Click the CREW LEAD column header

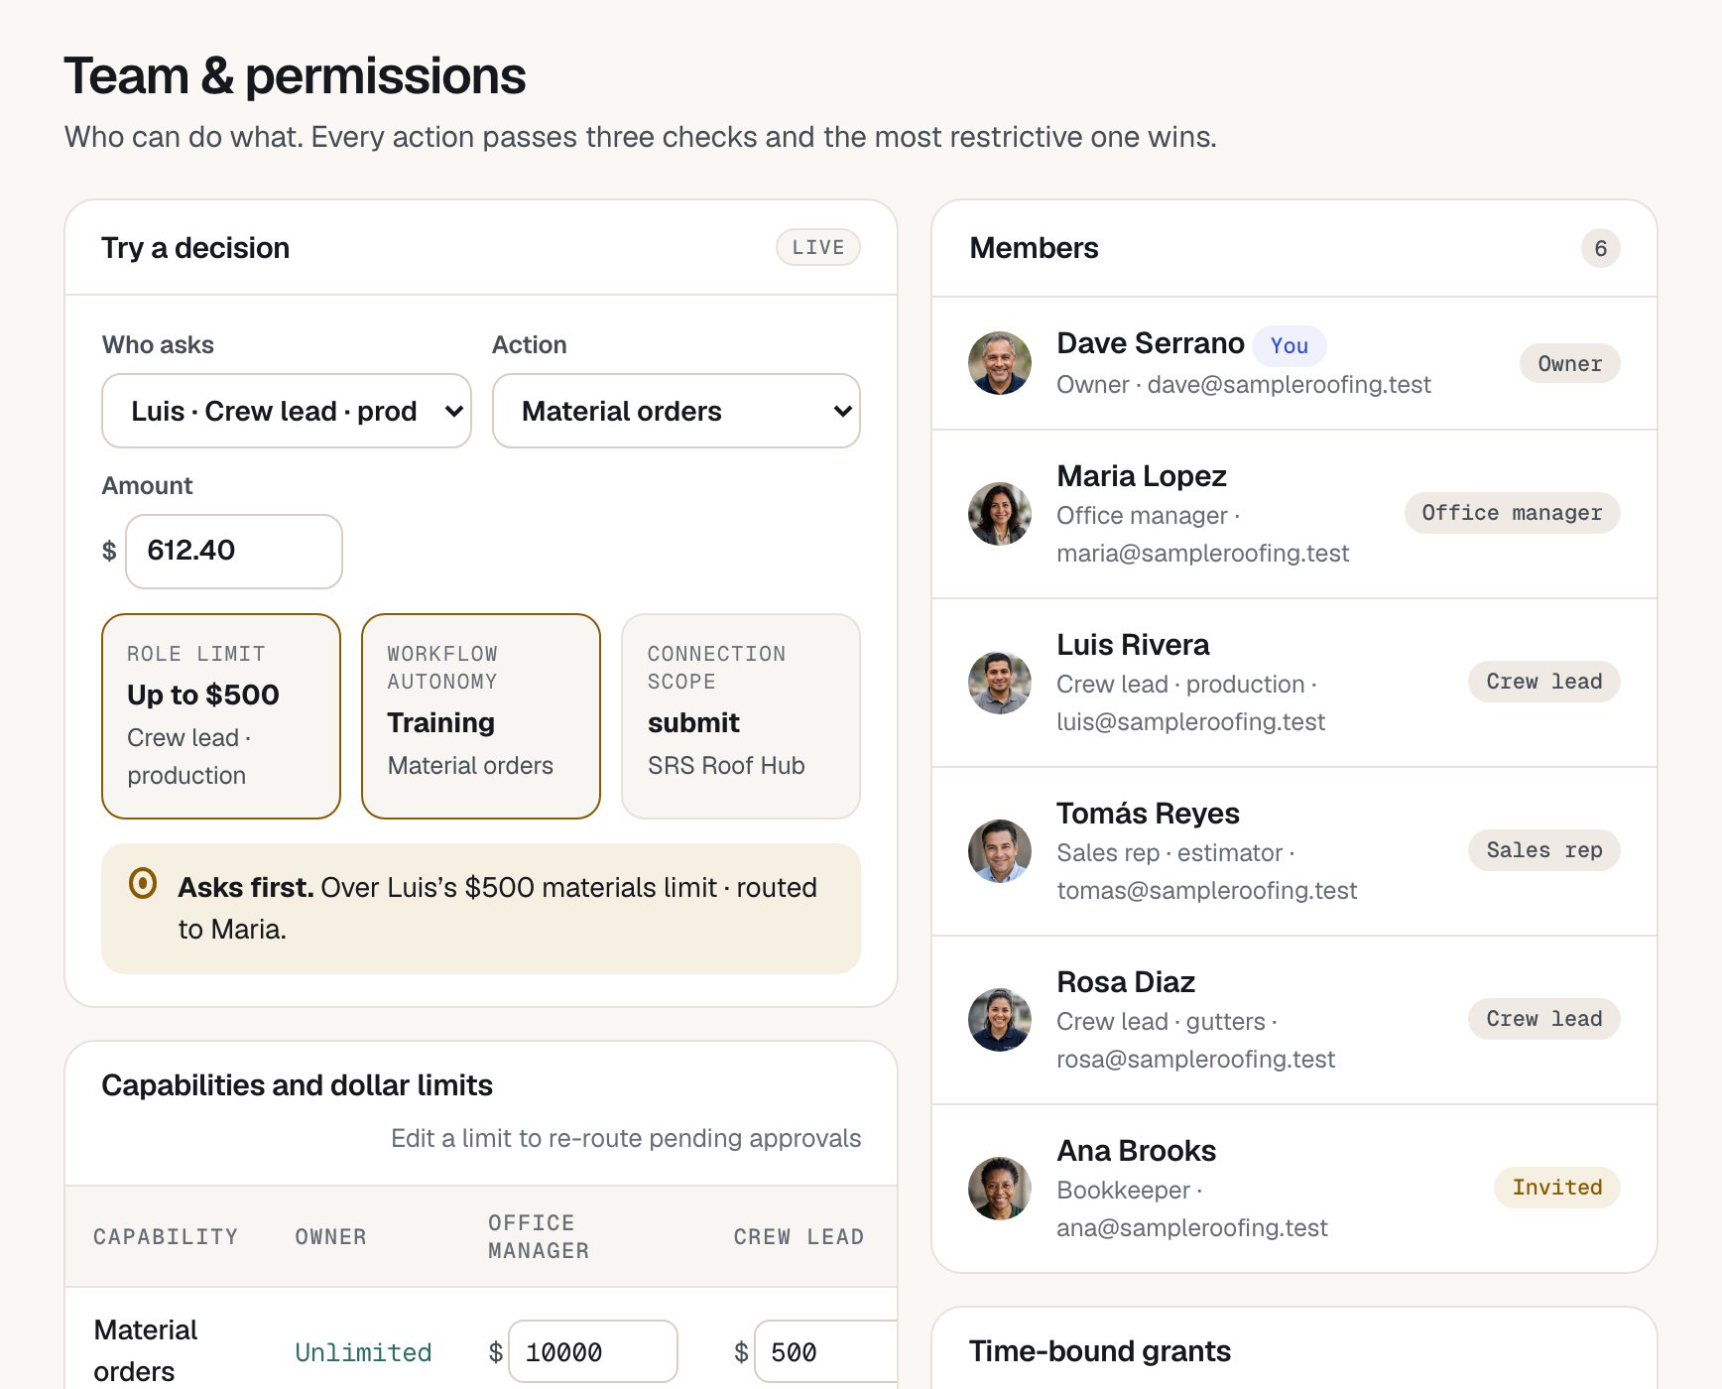(799, 1237)
